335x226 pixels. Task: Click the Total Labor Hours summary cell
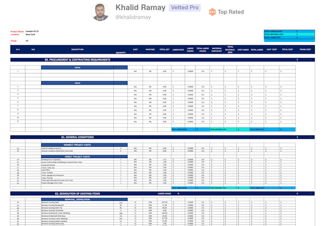coord(289,32)
